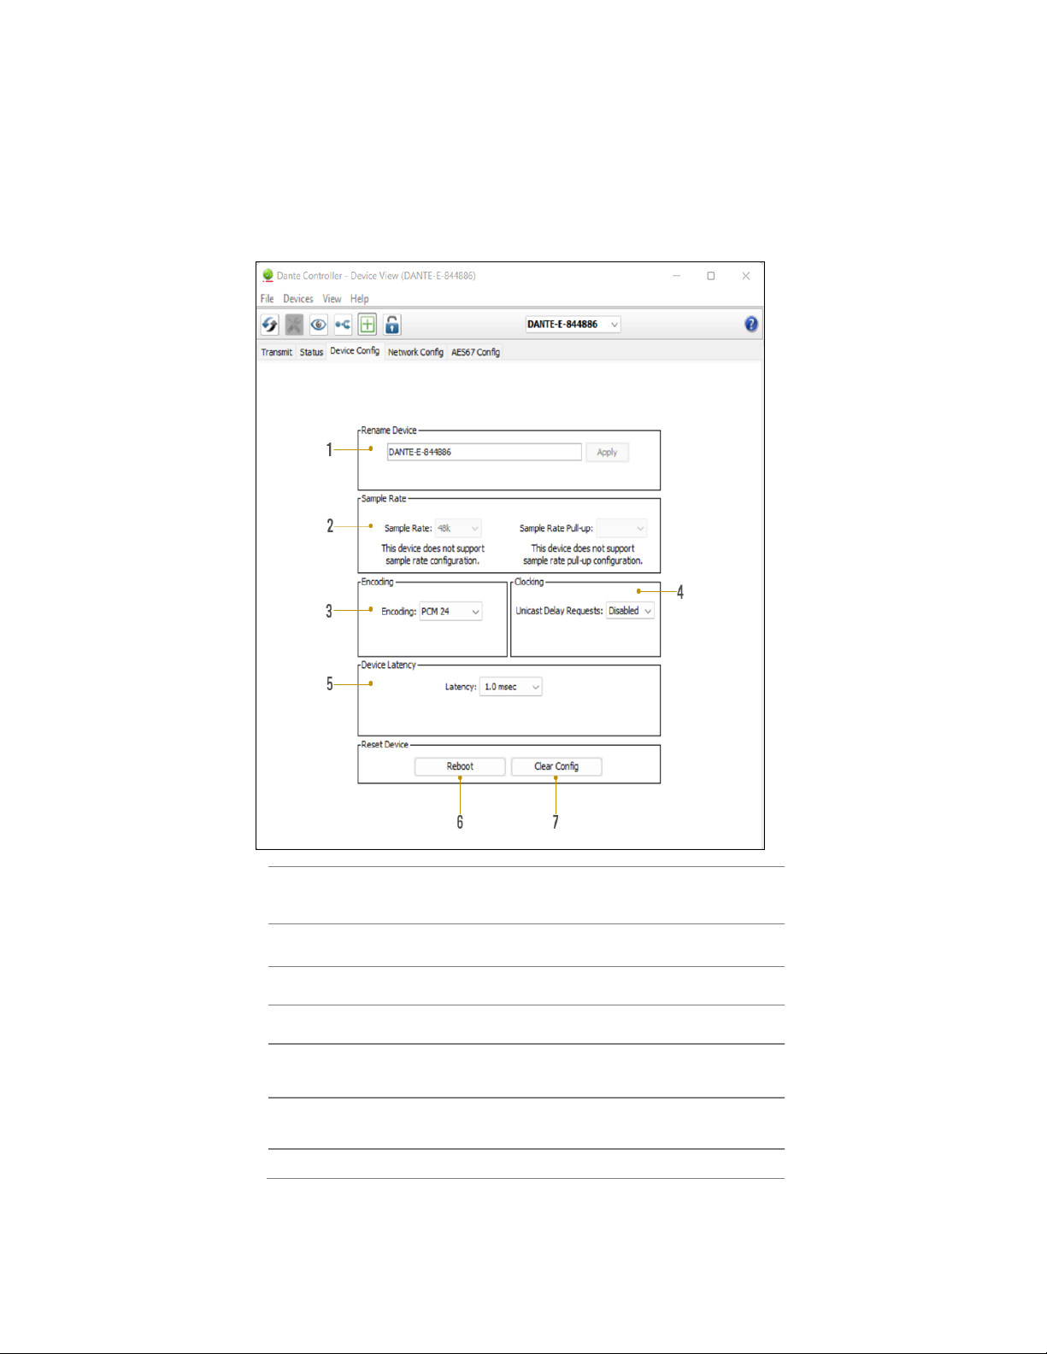Click the green plus toolbar icon
Image resolution: width=1047 pixels, height=1354 pixels.
pyautogui.click(x=368, y=325)
